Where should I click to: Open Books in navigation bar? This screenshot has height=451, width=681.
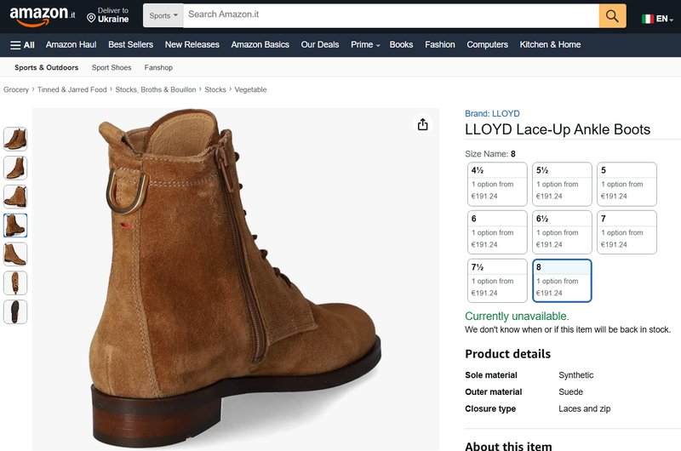[401, 45]
